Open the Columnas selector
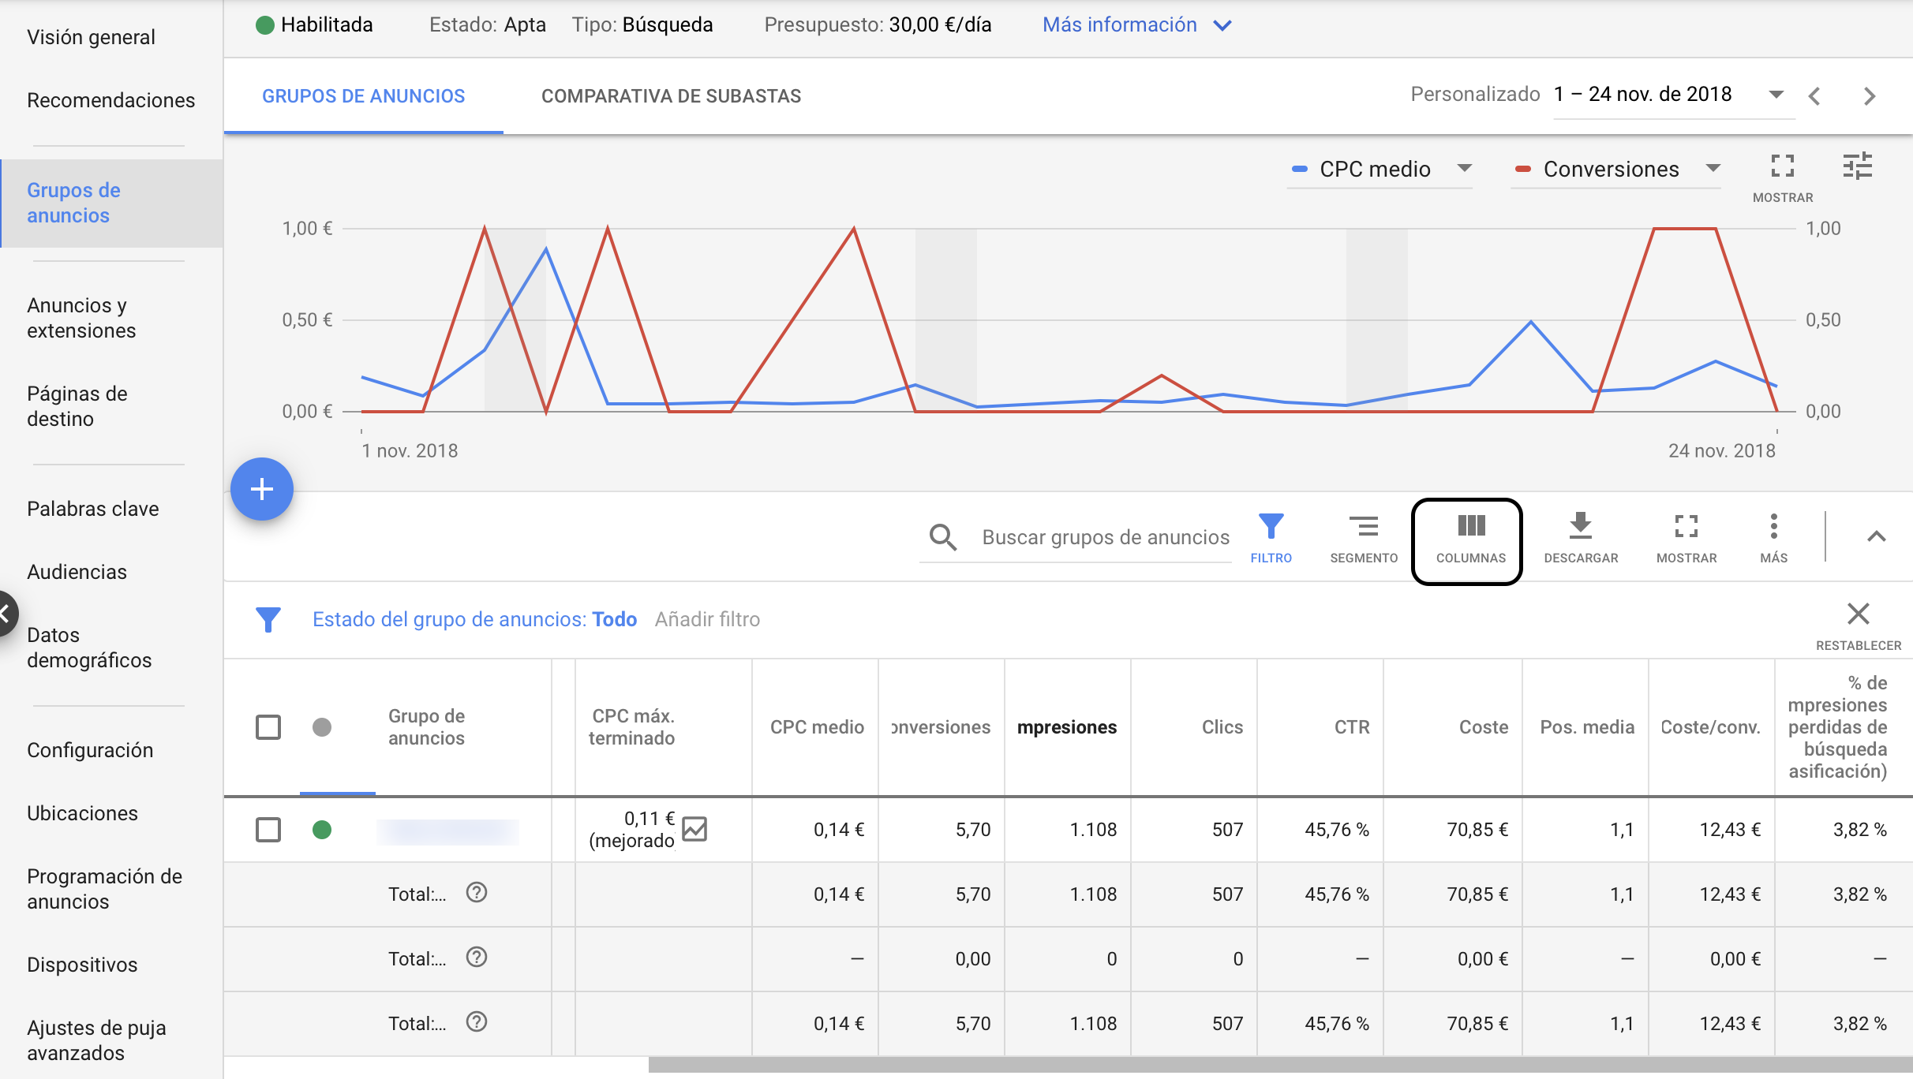This screenshot has height=1079, width=1913. tap(1470, 539)
